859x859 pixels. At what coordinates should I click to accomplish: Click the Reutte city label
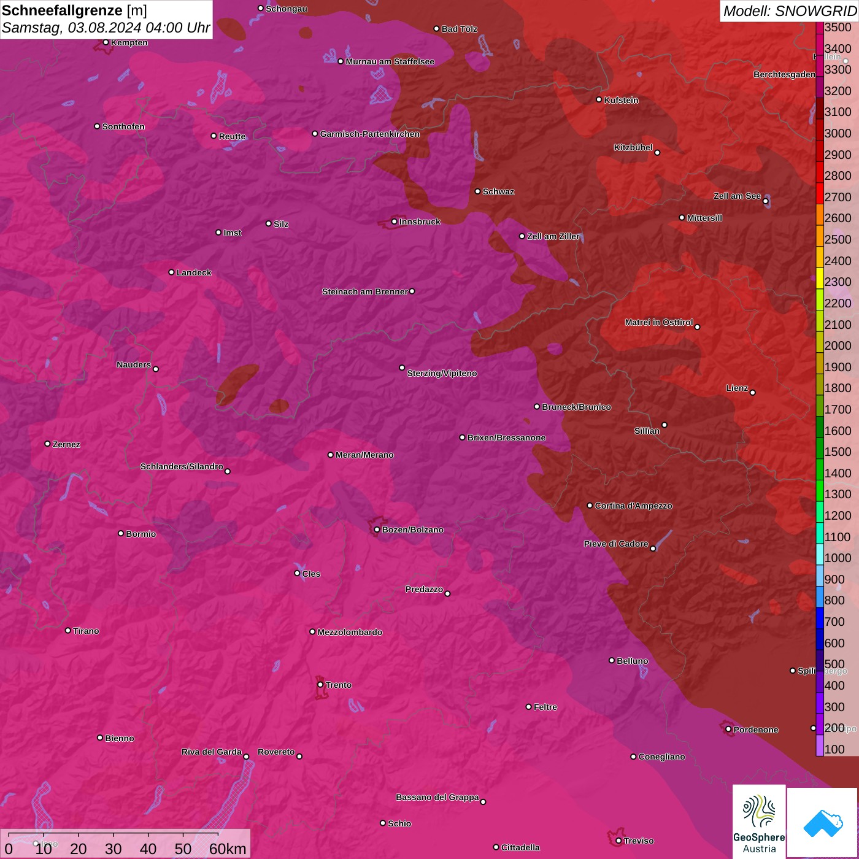[x=232, y=136]
